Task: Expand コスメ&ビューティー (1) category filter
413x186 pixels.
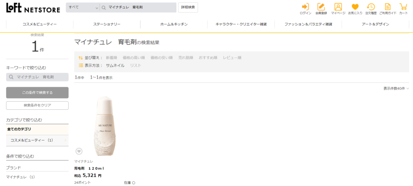Action: coord(37,140)
